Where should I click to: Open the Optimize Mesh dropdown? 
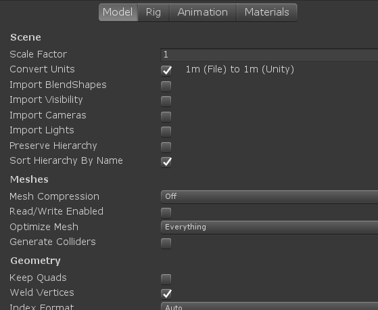[269, 227]
